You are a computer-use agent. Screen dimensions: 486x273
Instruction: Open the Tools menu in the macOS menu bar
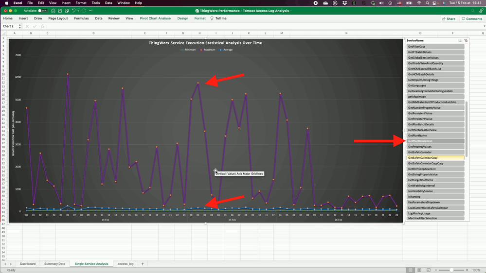click(x=95, y=3)
